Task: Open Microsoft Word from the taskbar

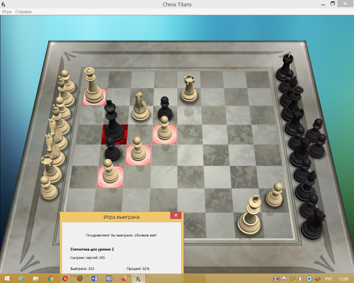Action: click(x=94, y=278)
